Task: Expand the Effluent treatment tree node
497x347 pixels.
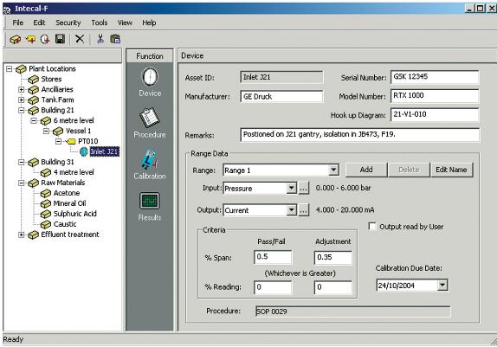Action: click(22, 235)
